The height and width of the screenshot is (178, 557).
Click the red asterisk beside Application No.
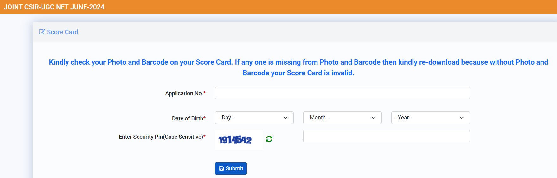pyautogui.click(x=205, y=93)
